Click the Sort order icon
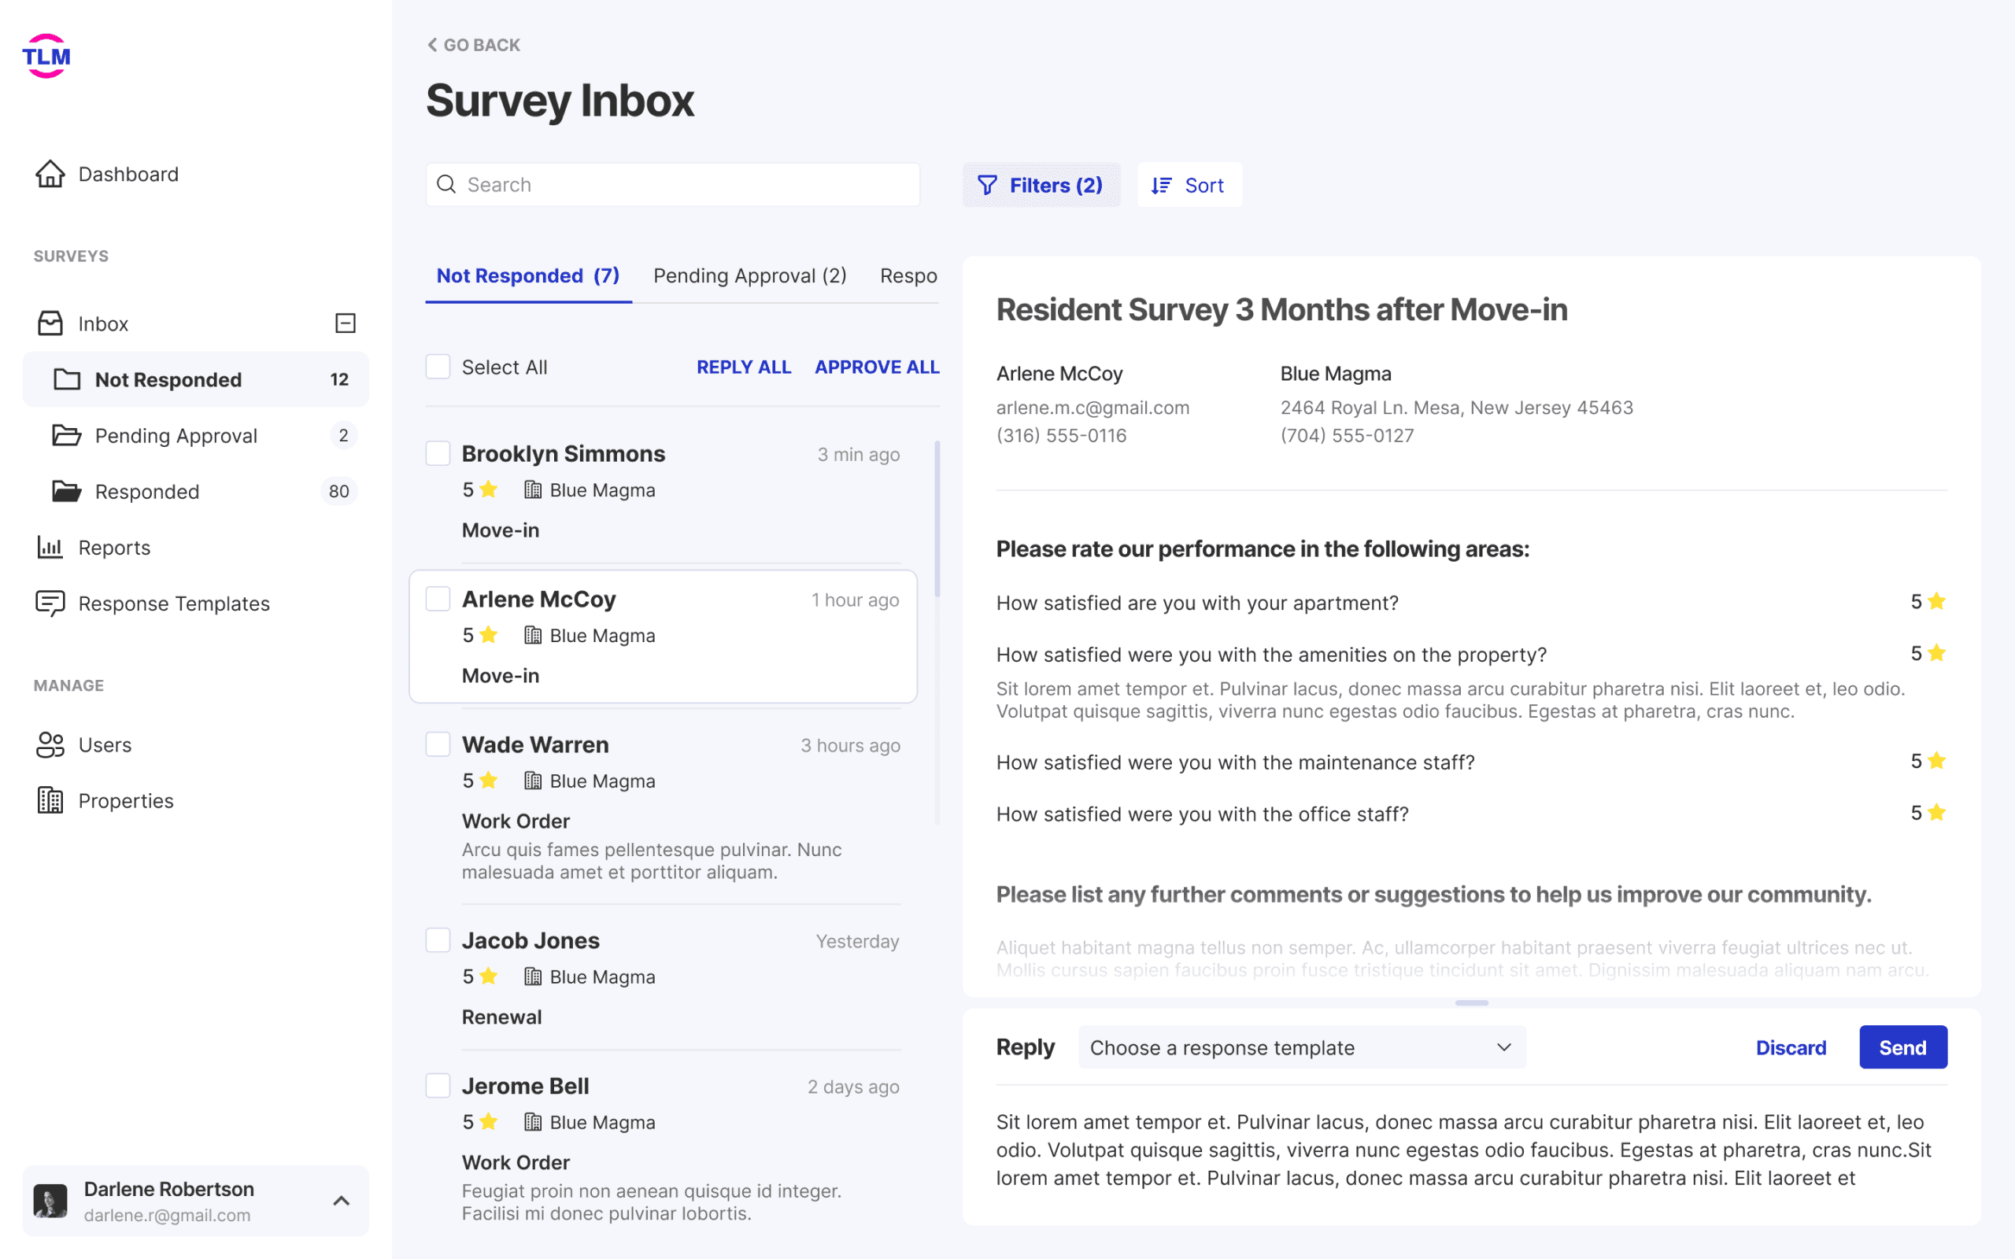 (1162, 185)
